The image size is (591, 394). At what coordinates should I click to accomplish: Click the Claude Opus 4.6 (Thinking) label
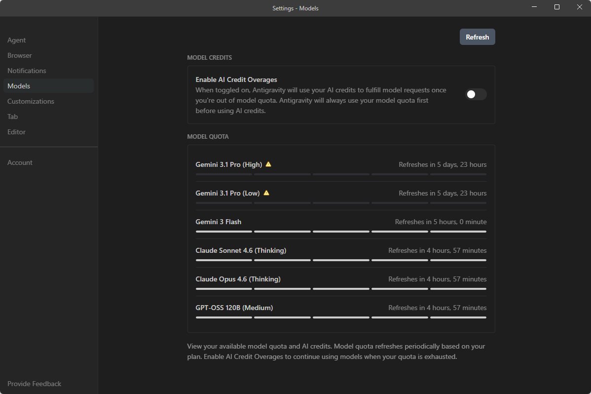coord(238,279)
